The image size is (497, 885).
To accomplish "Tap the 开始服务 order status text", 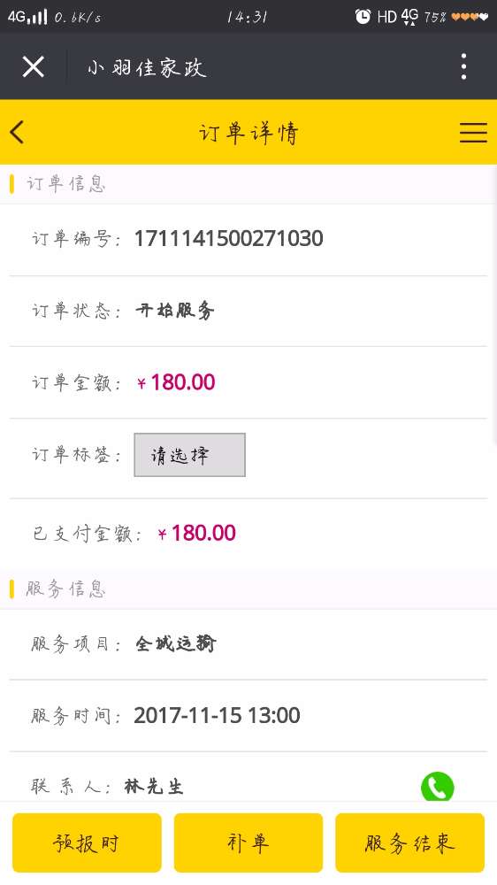I will 175,311.
